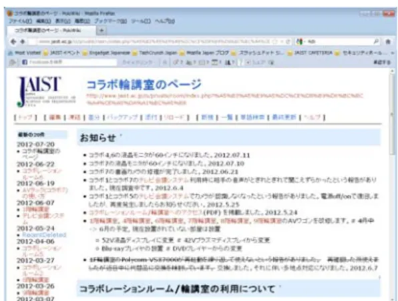Open the セキュリティホール bookmark
This screenshot has width=398, height=301.
click(x=362, y=53)
